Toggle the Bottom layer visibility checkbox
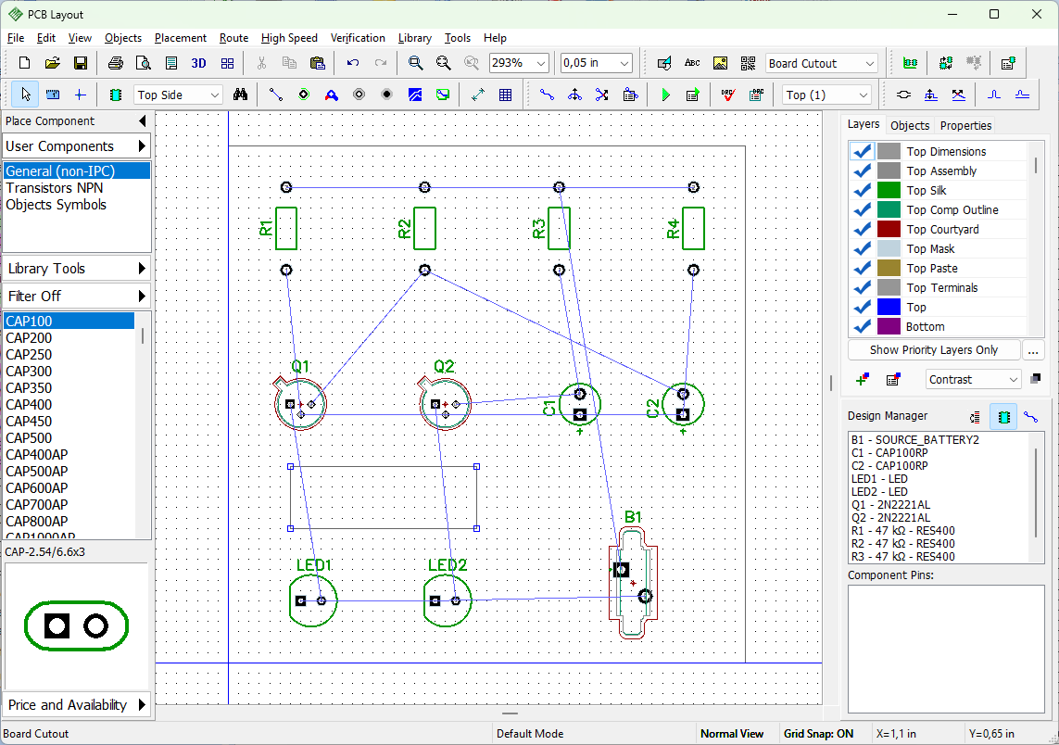Image resolution: width=1059 pixels, height=745 pixels. 862,327
